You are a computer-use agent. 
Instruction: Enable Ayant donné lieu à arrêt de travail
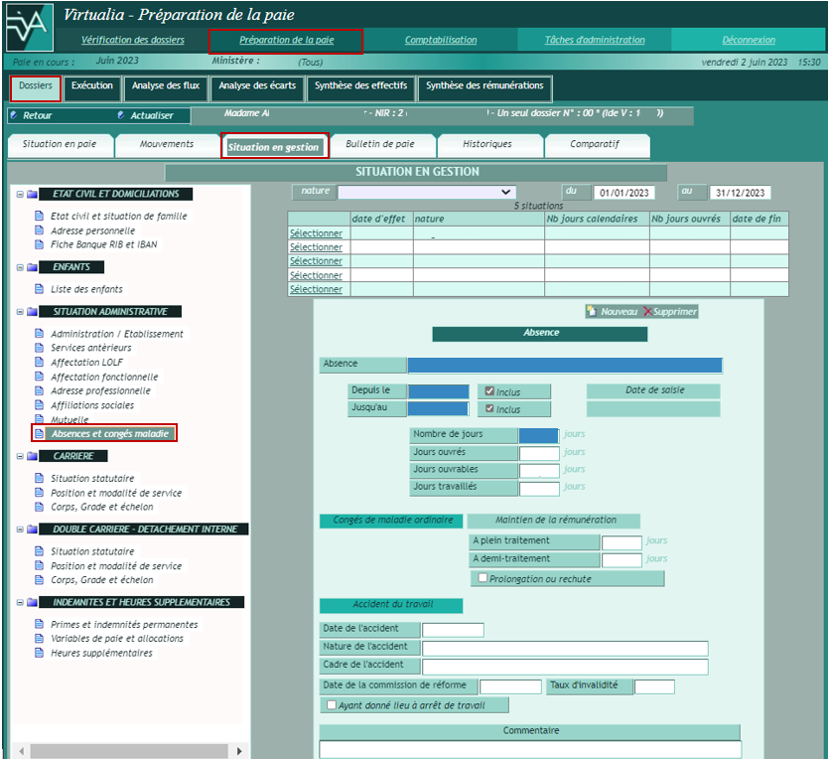coord(332,705)
